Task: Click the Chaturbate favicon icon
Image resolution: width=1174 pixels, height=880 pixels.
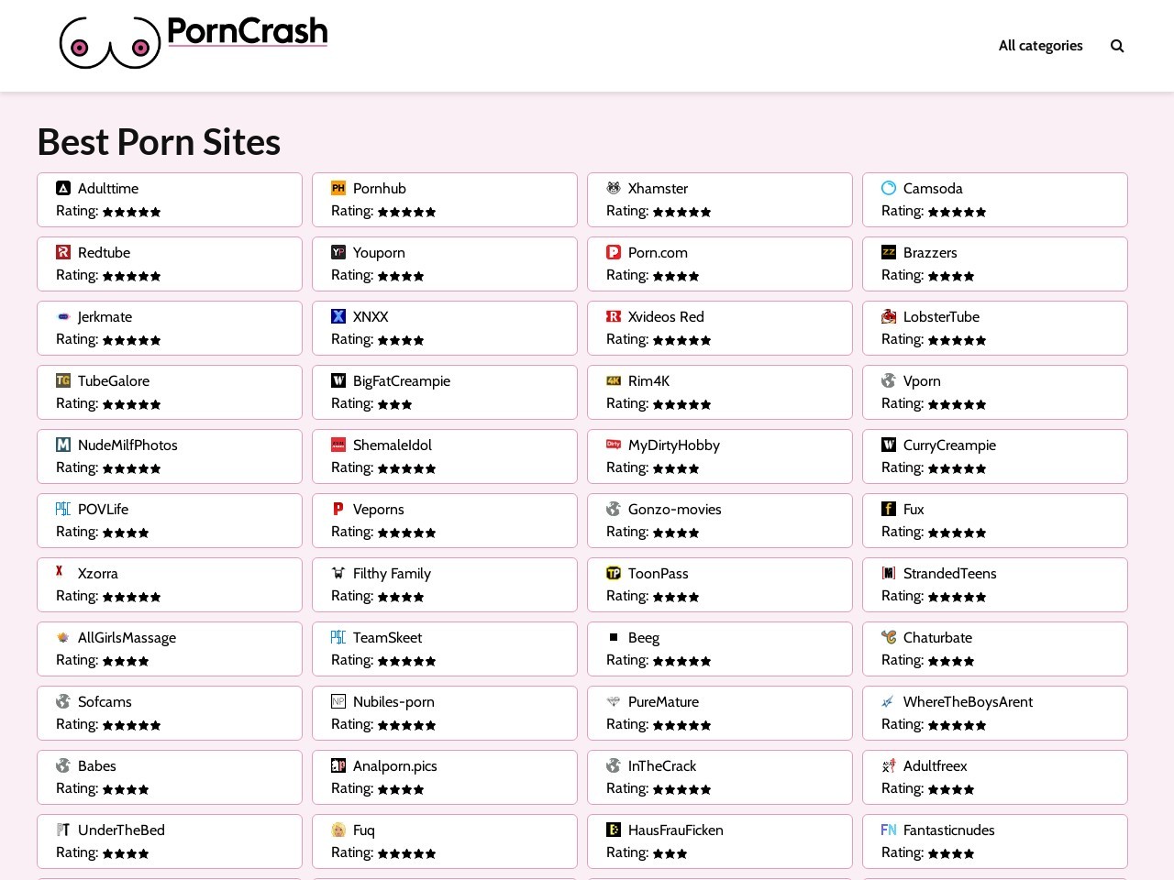Action: click(x=889, y=637)
